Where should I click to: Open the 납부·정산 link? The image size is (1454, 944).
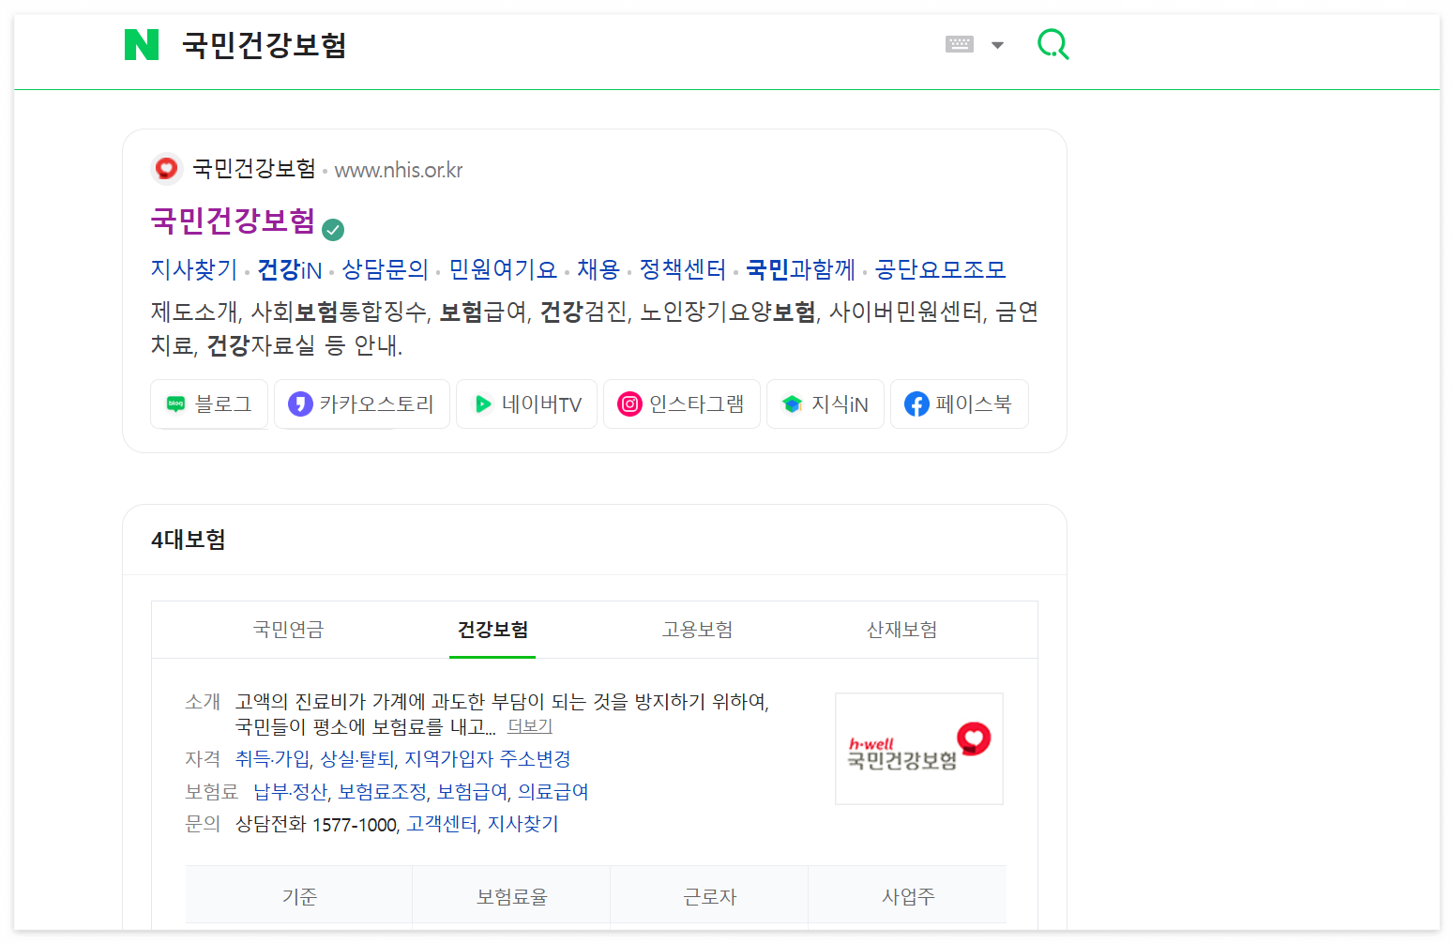291,792
